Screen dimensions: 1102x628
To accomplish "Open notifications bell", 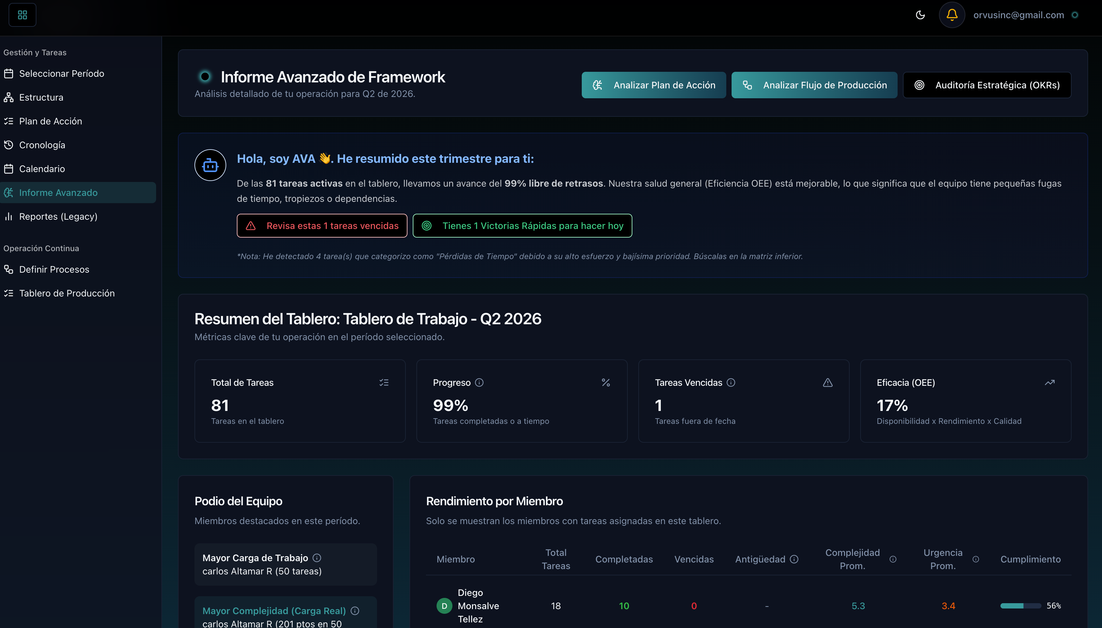I will tap(952, 15).
